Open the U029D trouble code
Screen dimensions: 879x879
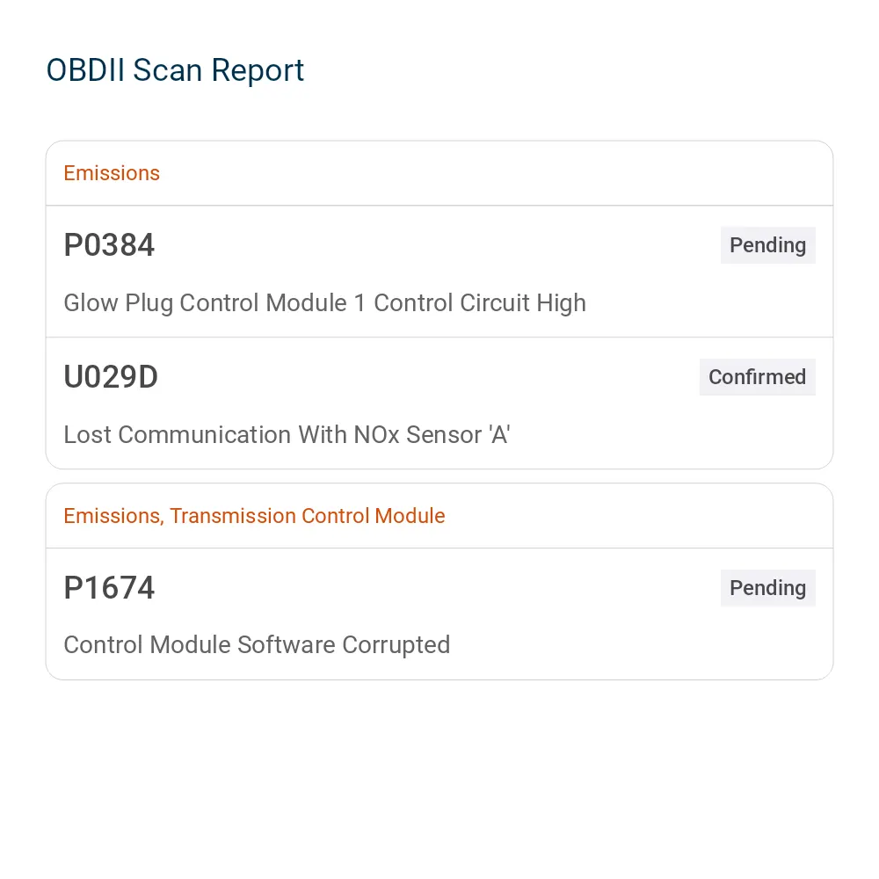111,377
